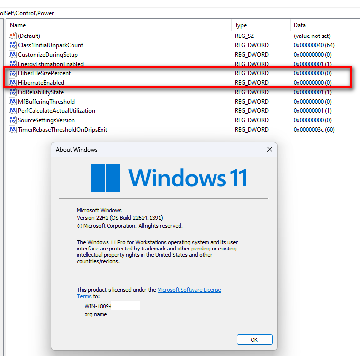Close the About Windows dialog
The image size is (360, 356).
click(x=270, y=150)
